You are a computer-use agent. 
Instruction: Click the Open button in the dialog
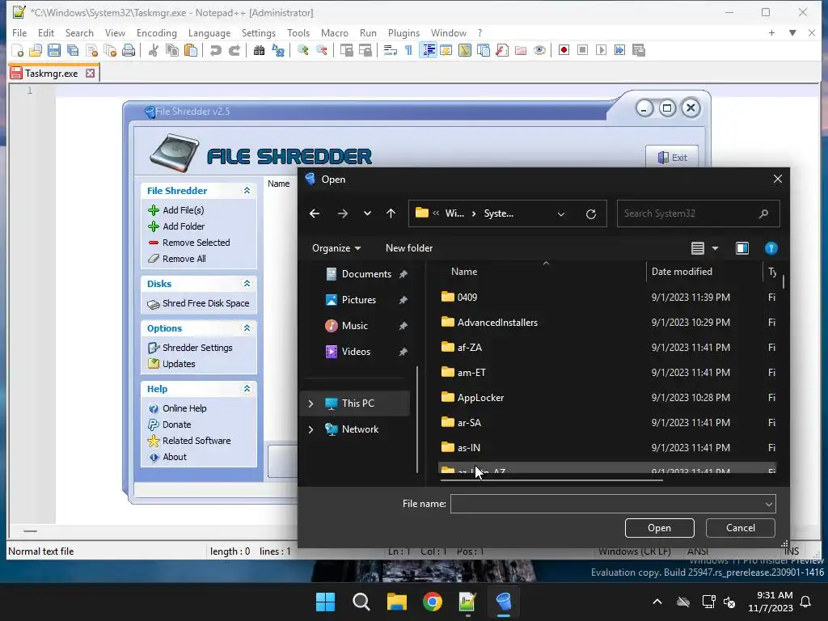tap(659, 528)
